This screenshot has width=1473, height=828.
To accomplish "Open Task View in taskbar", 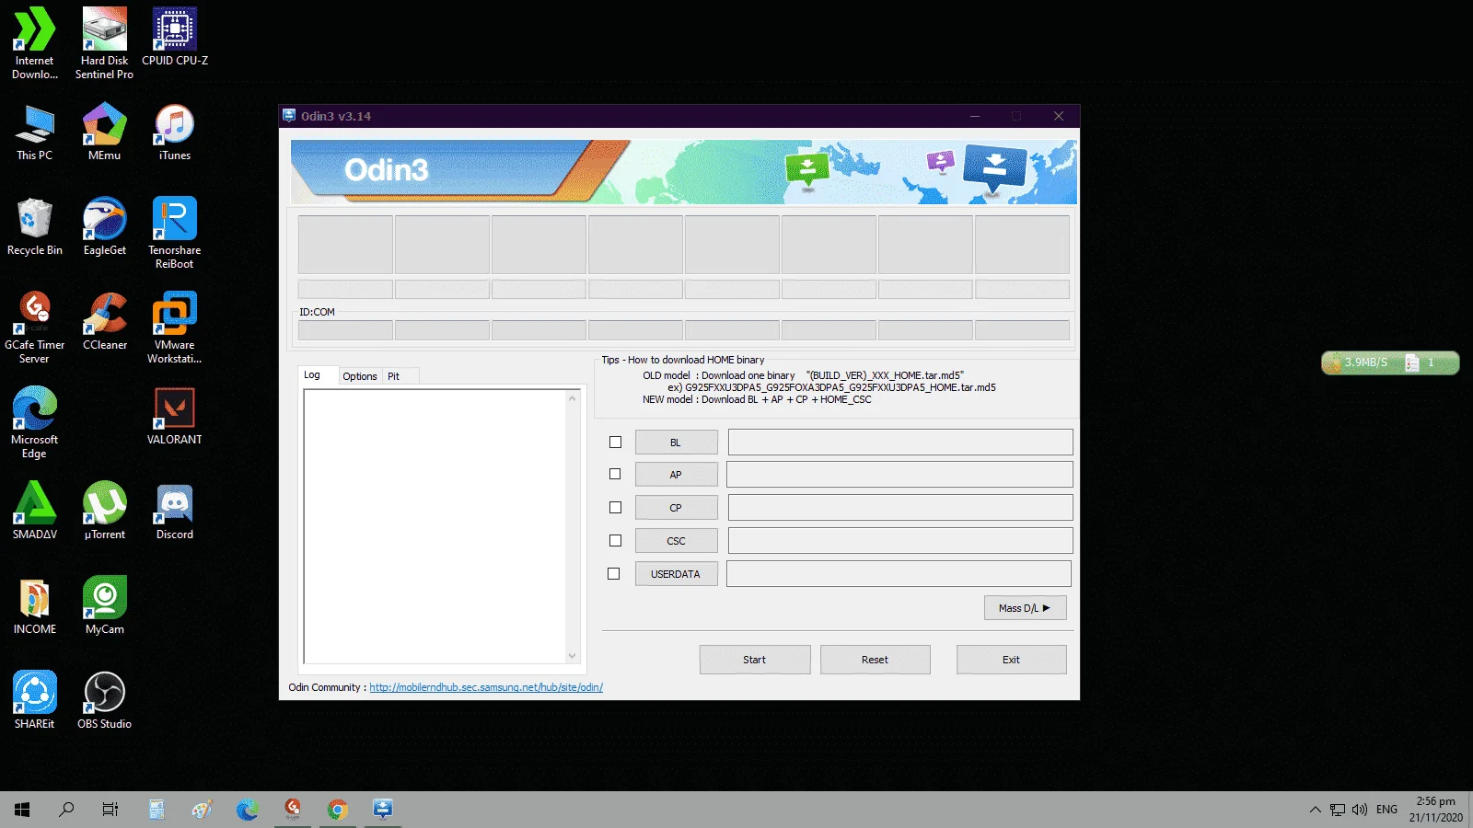I will click(x=110, y=810).
